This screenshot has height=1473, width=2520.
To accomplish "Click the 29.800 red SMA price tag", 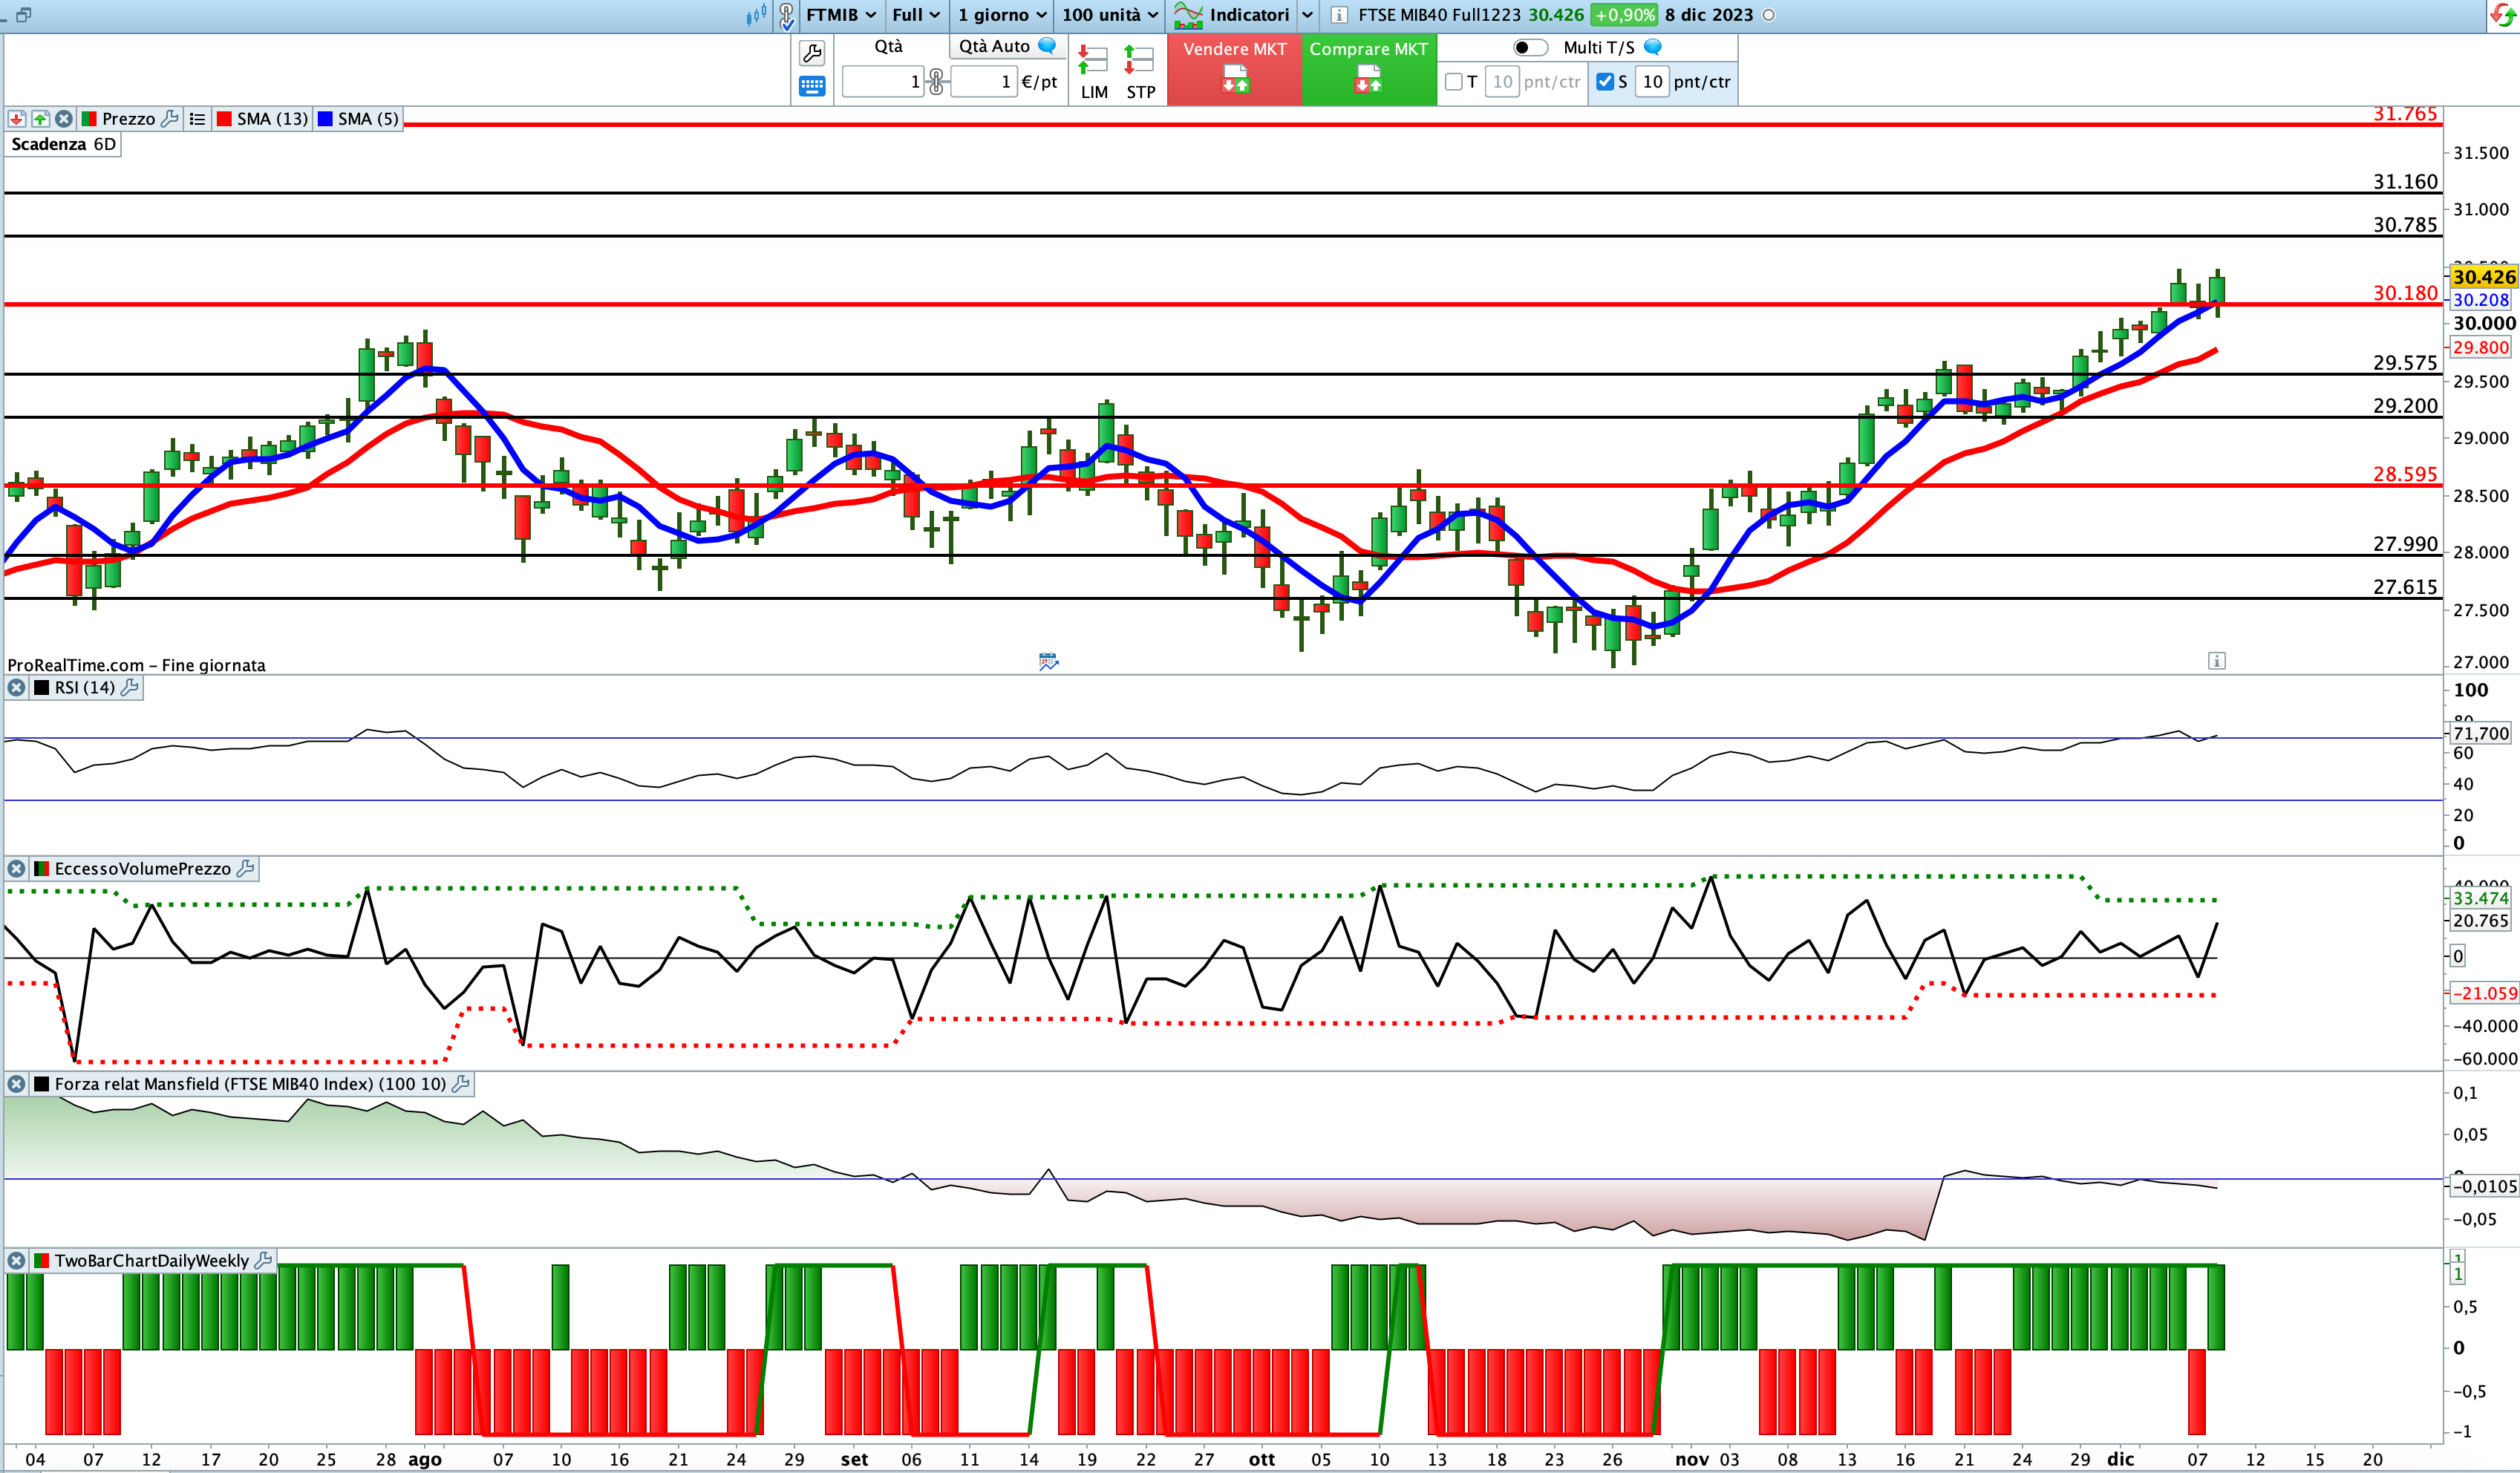I will click(x=2481, y=348).
